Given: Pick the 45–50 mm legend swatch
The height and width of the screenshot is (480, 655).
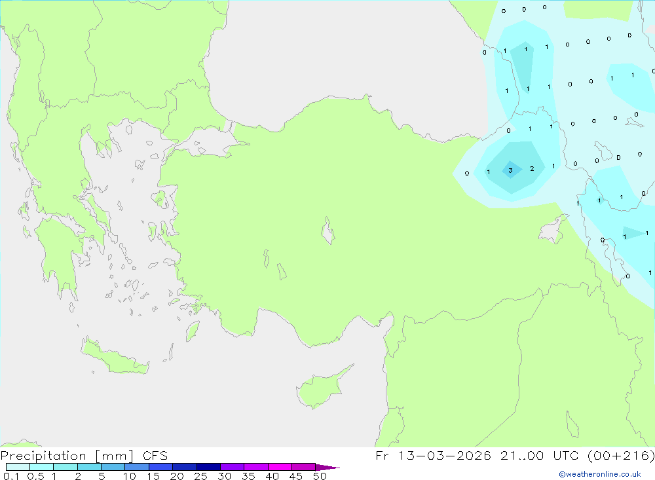Looking at the screenshot, I should [303, 467].
